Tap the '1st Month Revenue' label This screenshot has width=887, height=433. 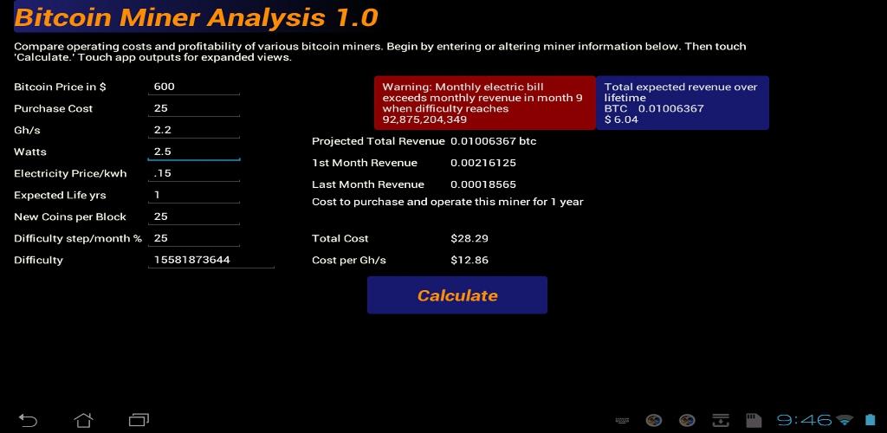365,164
